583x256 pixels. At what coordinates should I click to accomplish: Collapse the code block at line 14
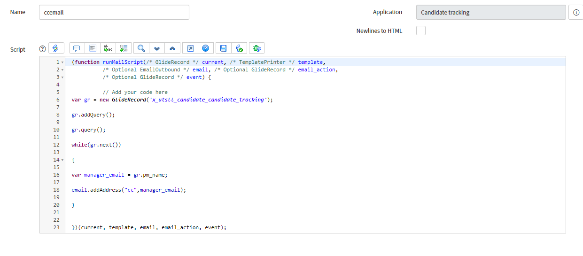click(62, 160)
